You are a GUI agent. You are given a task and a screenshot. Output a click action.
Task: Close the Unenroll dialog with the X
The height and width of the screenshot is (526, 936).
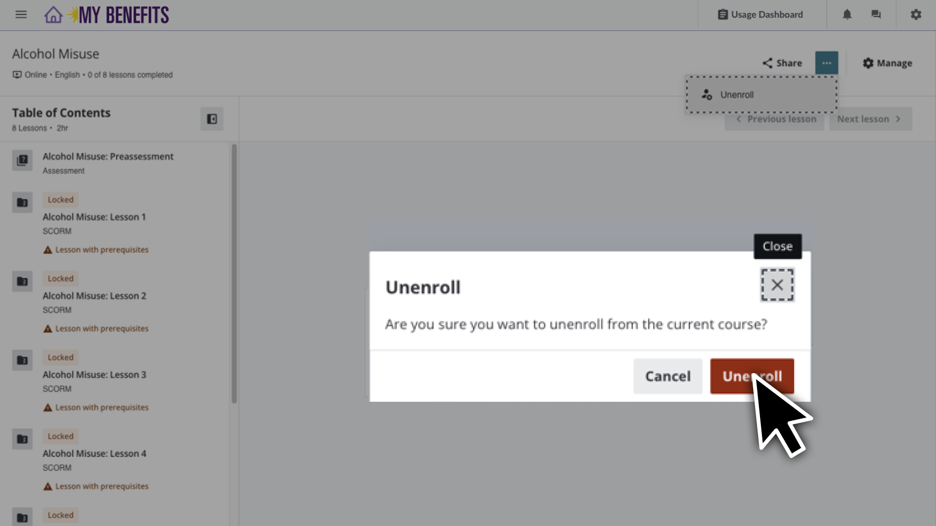(777, 285)
